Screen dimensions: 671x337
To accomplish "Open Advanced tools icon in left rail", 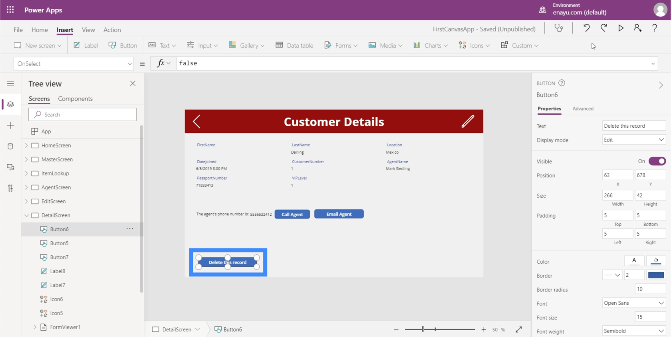I will tap(10, 188).
